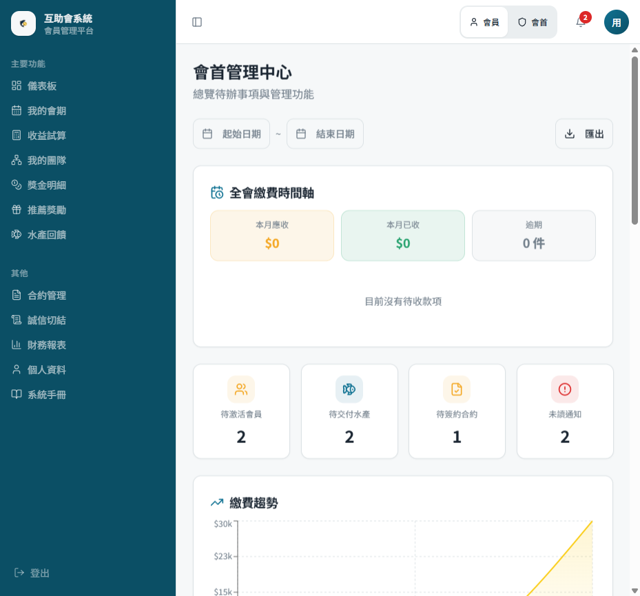Click the 會首管理中心 heading
This screenshot has height=596, width=640.
(x=242, y=72)
